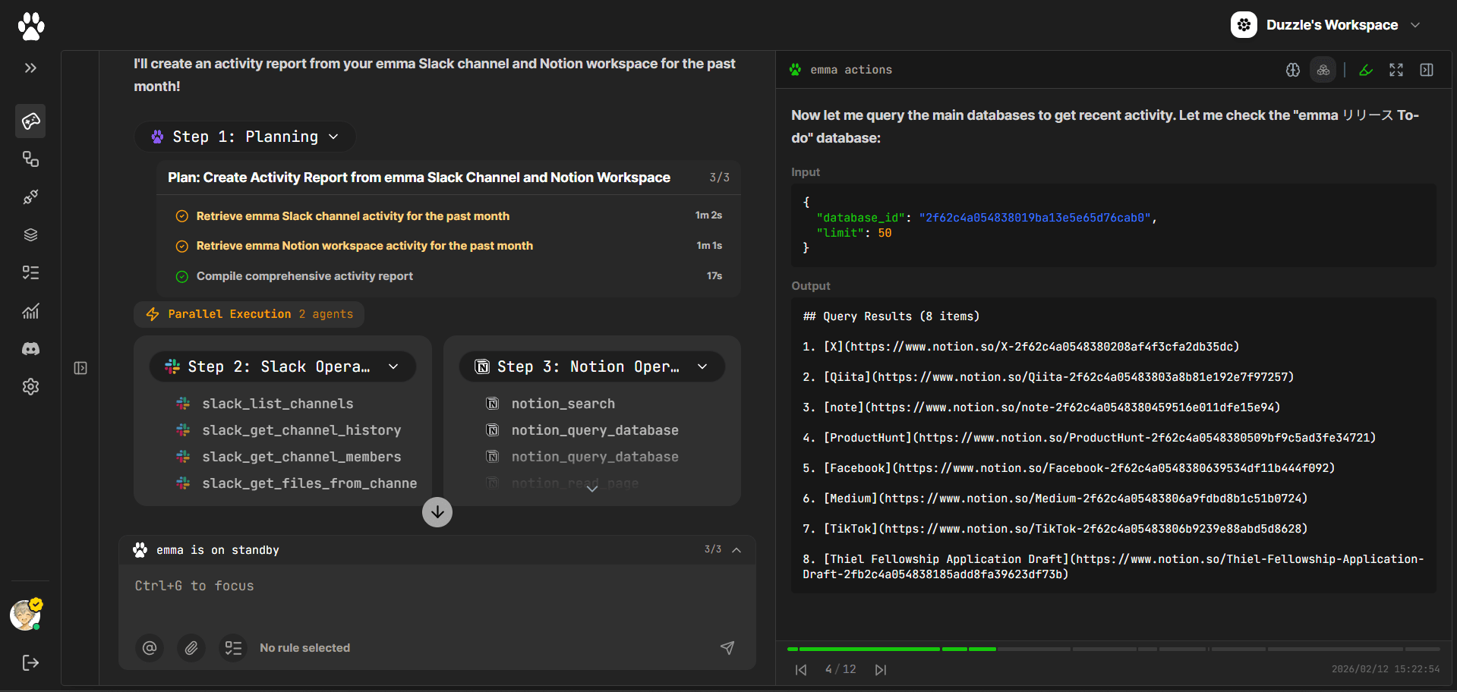1457x692 pixels.
Task: Send message with the paper plane icon
Action: (727, 648)
